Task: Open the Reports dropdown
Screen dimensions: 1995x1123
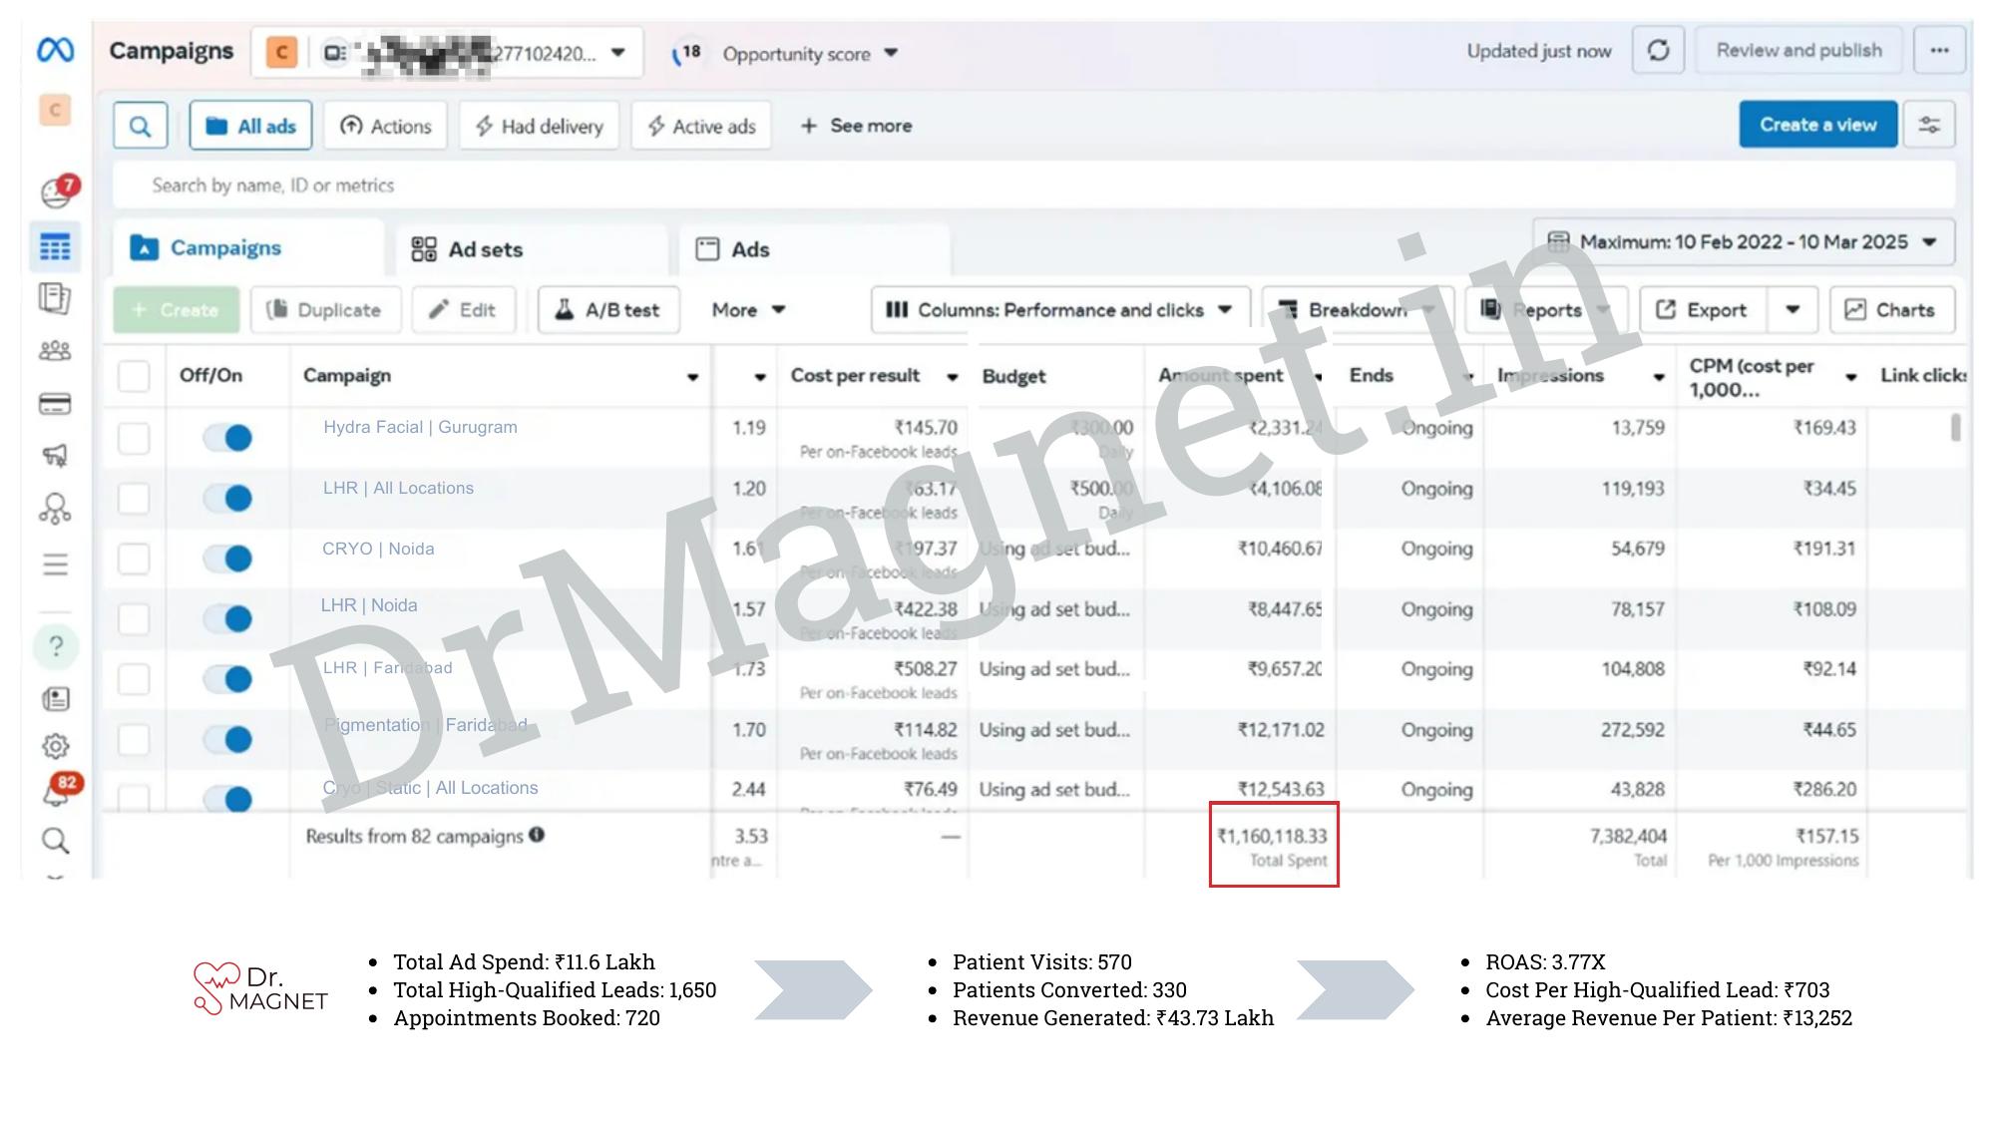Action: point(1546,310)
